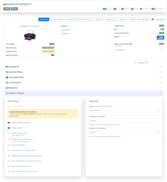Click the printer product thumbnail

(x=30, y=35)
